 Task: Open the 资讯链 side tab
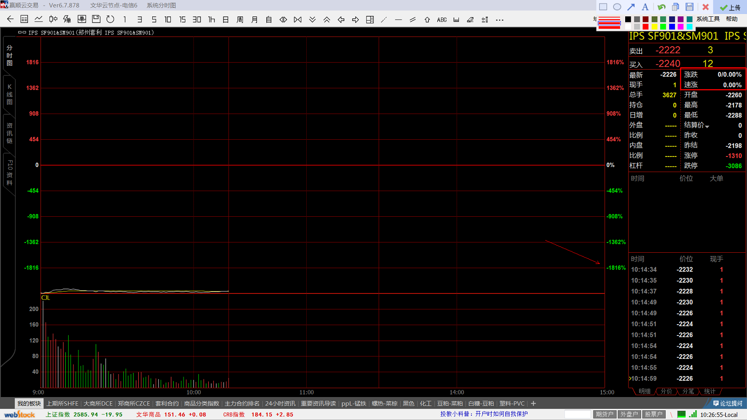9,133
